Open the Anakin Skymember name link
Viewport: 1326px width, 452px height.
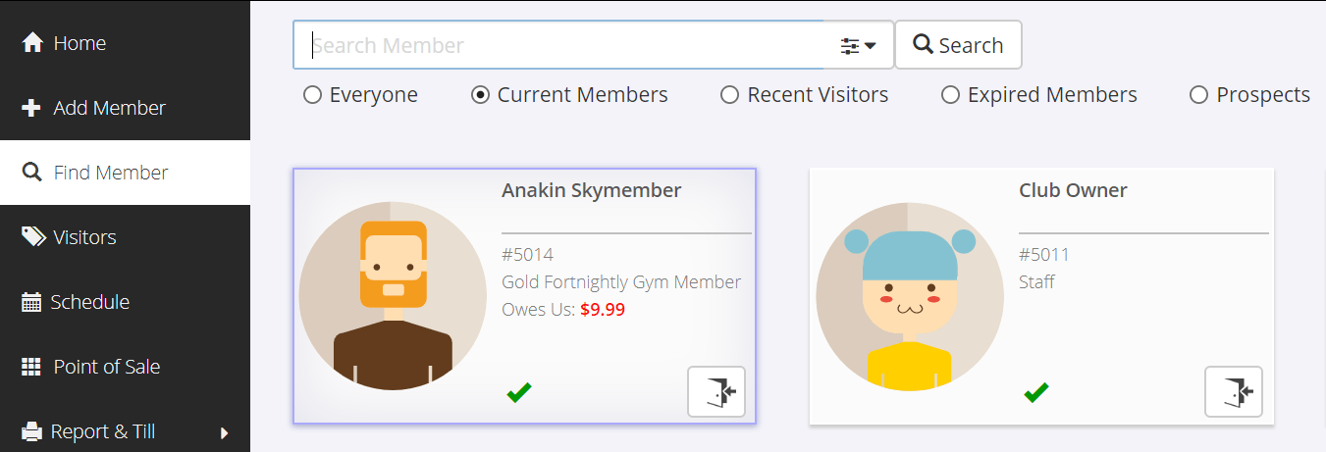[591, 190]
